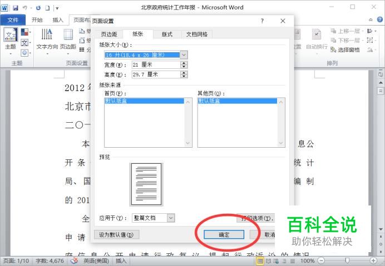This screenshot has width=385, height=266.
Task: Select 默认纸盒 in the 首页 list
Action: [x=145, y=101]
